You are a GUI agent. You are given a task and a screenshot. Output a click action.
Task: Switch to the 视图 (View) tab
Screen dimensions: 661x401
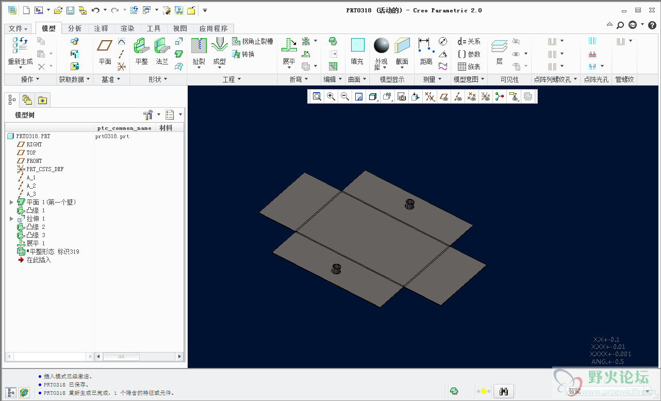[180, 29]
